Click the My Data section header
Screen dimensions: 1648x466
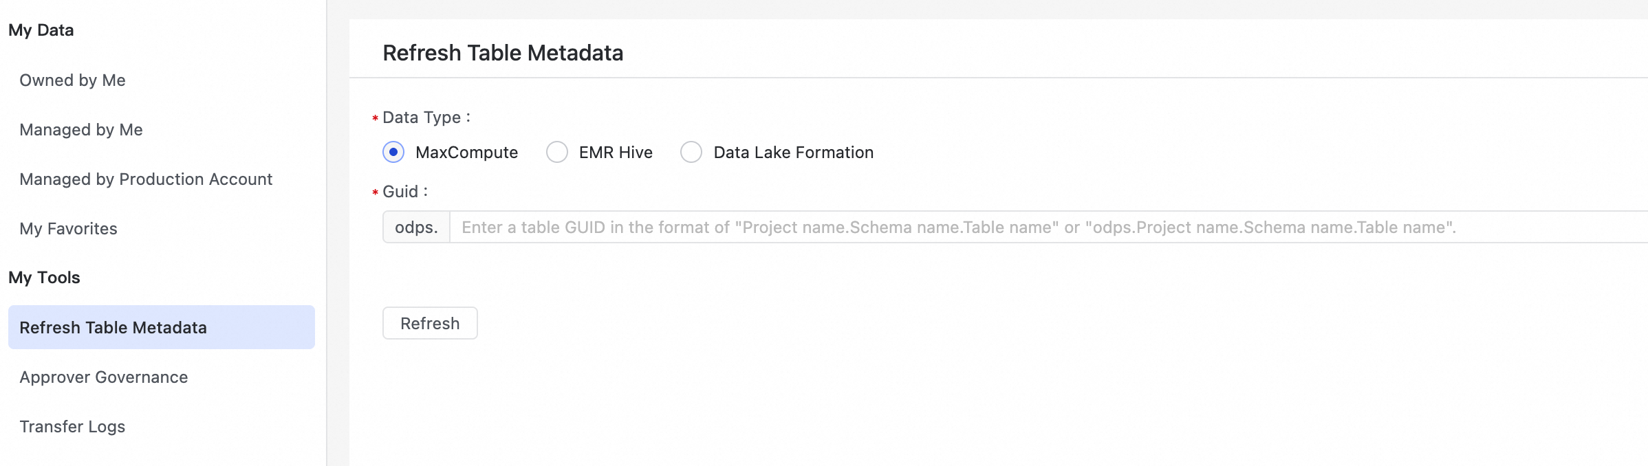tap(41, 30)
